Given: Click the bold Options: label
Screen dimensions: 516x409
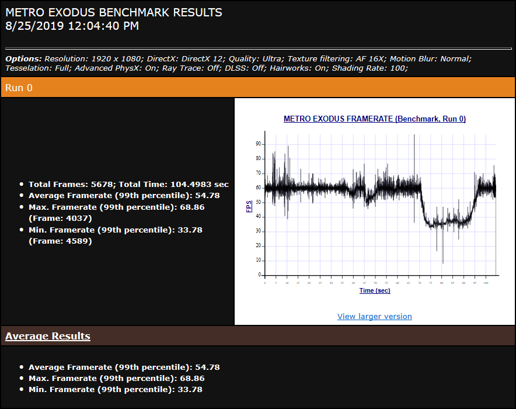Looking at the screenshot, I should click(24, 59).
